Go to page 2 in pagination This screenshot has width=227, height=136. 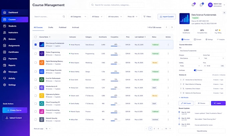(x=154, y=129)
